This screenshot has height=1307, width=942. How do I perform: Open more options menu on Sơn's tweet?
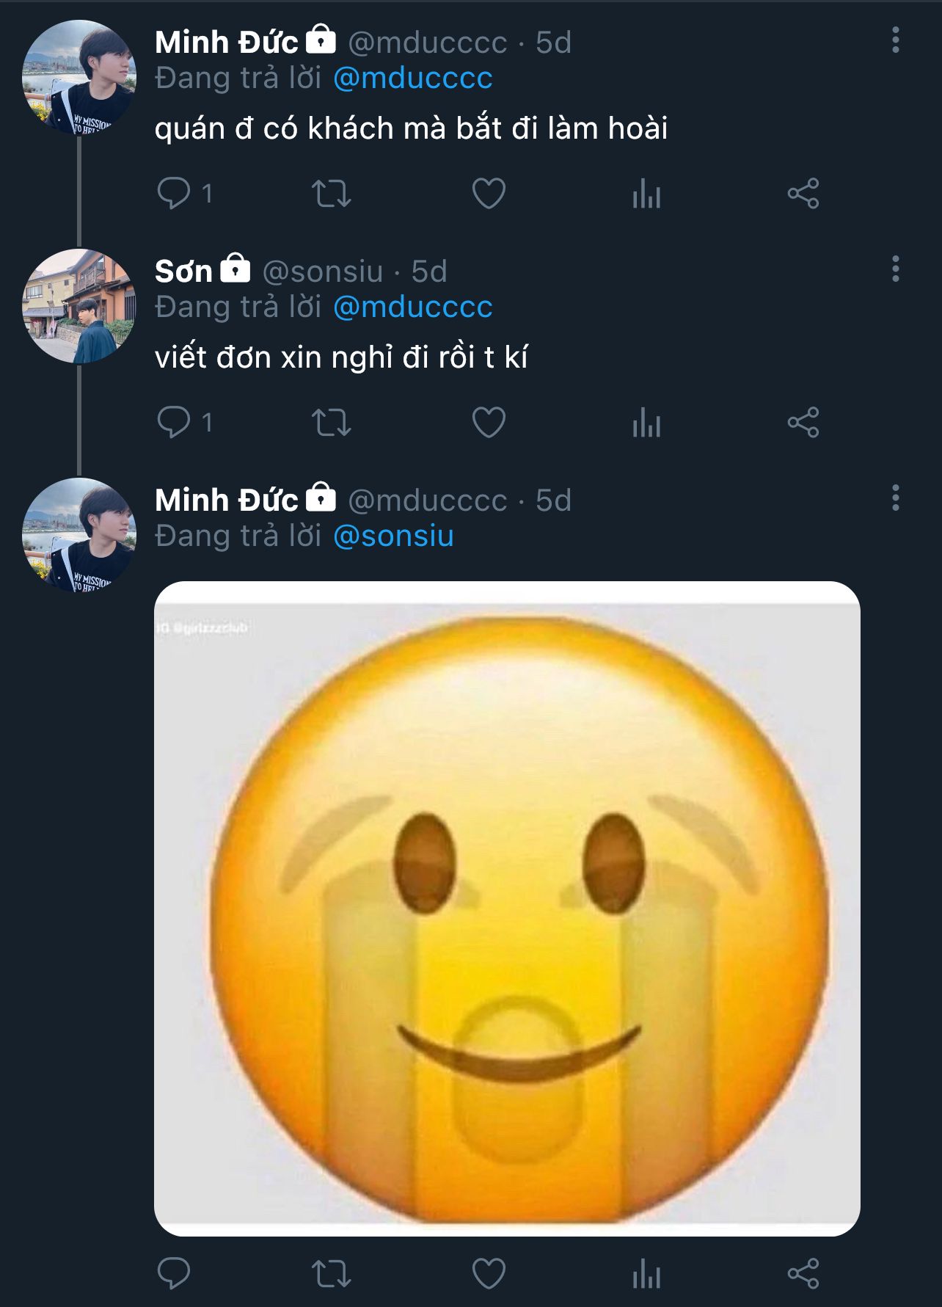coord(895,269)
